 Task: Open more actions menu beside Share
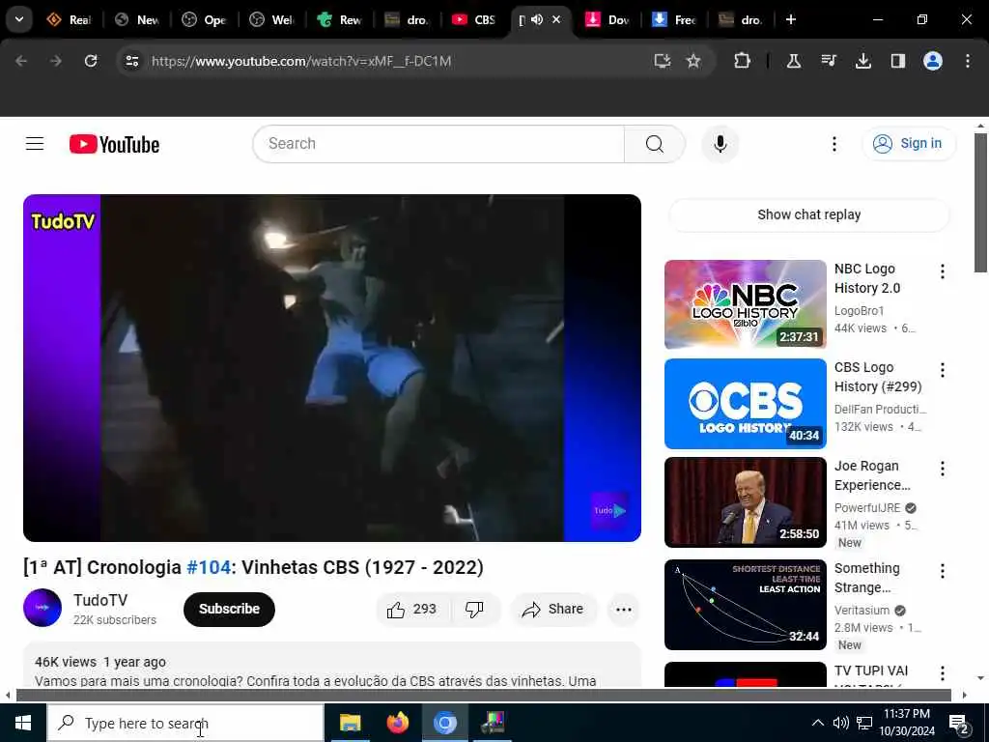[623, 610]
